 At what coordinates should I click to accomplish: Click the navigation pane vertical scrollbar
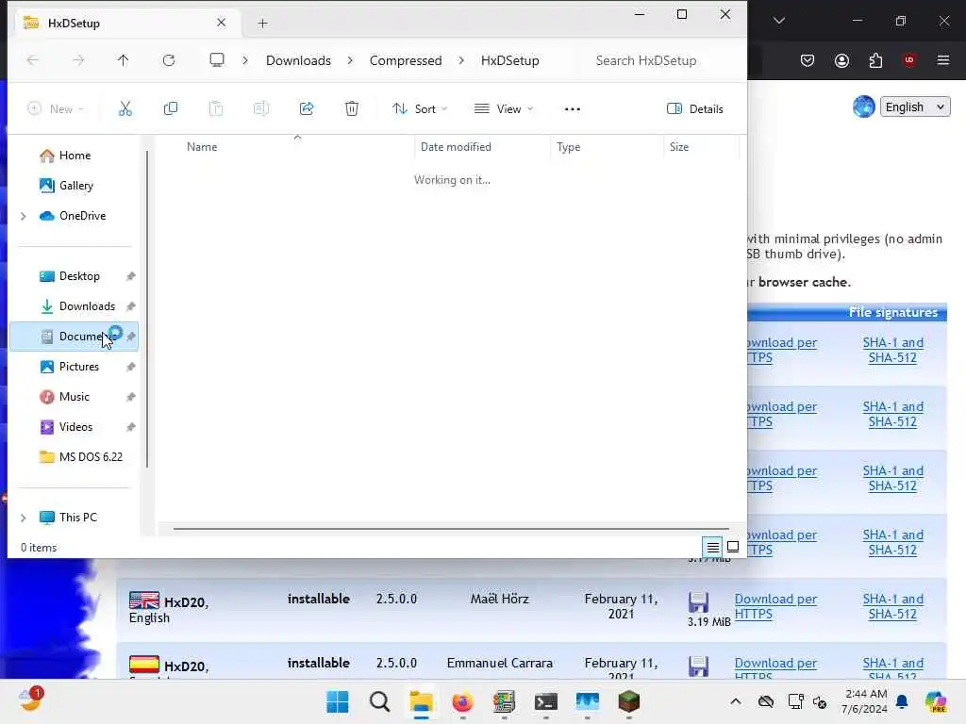[146, 309]
